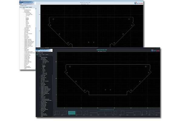Click WWW.JETCAM.COM link in light window

[85, 2]
